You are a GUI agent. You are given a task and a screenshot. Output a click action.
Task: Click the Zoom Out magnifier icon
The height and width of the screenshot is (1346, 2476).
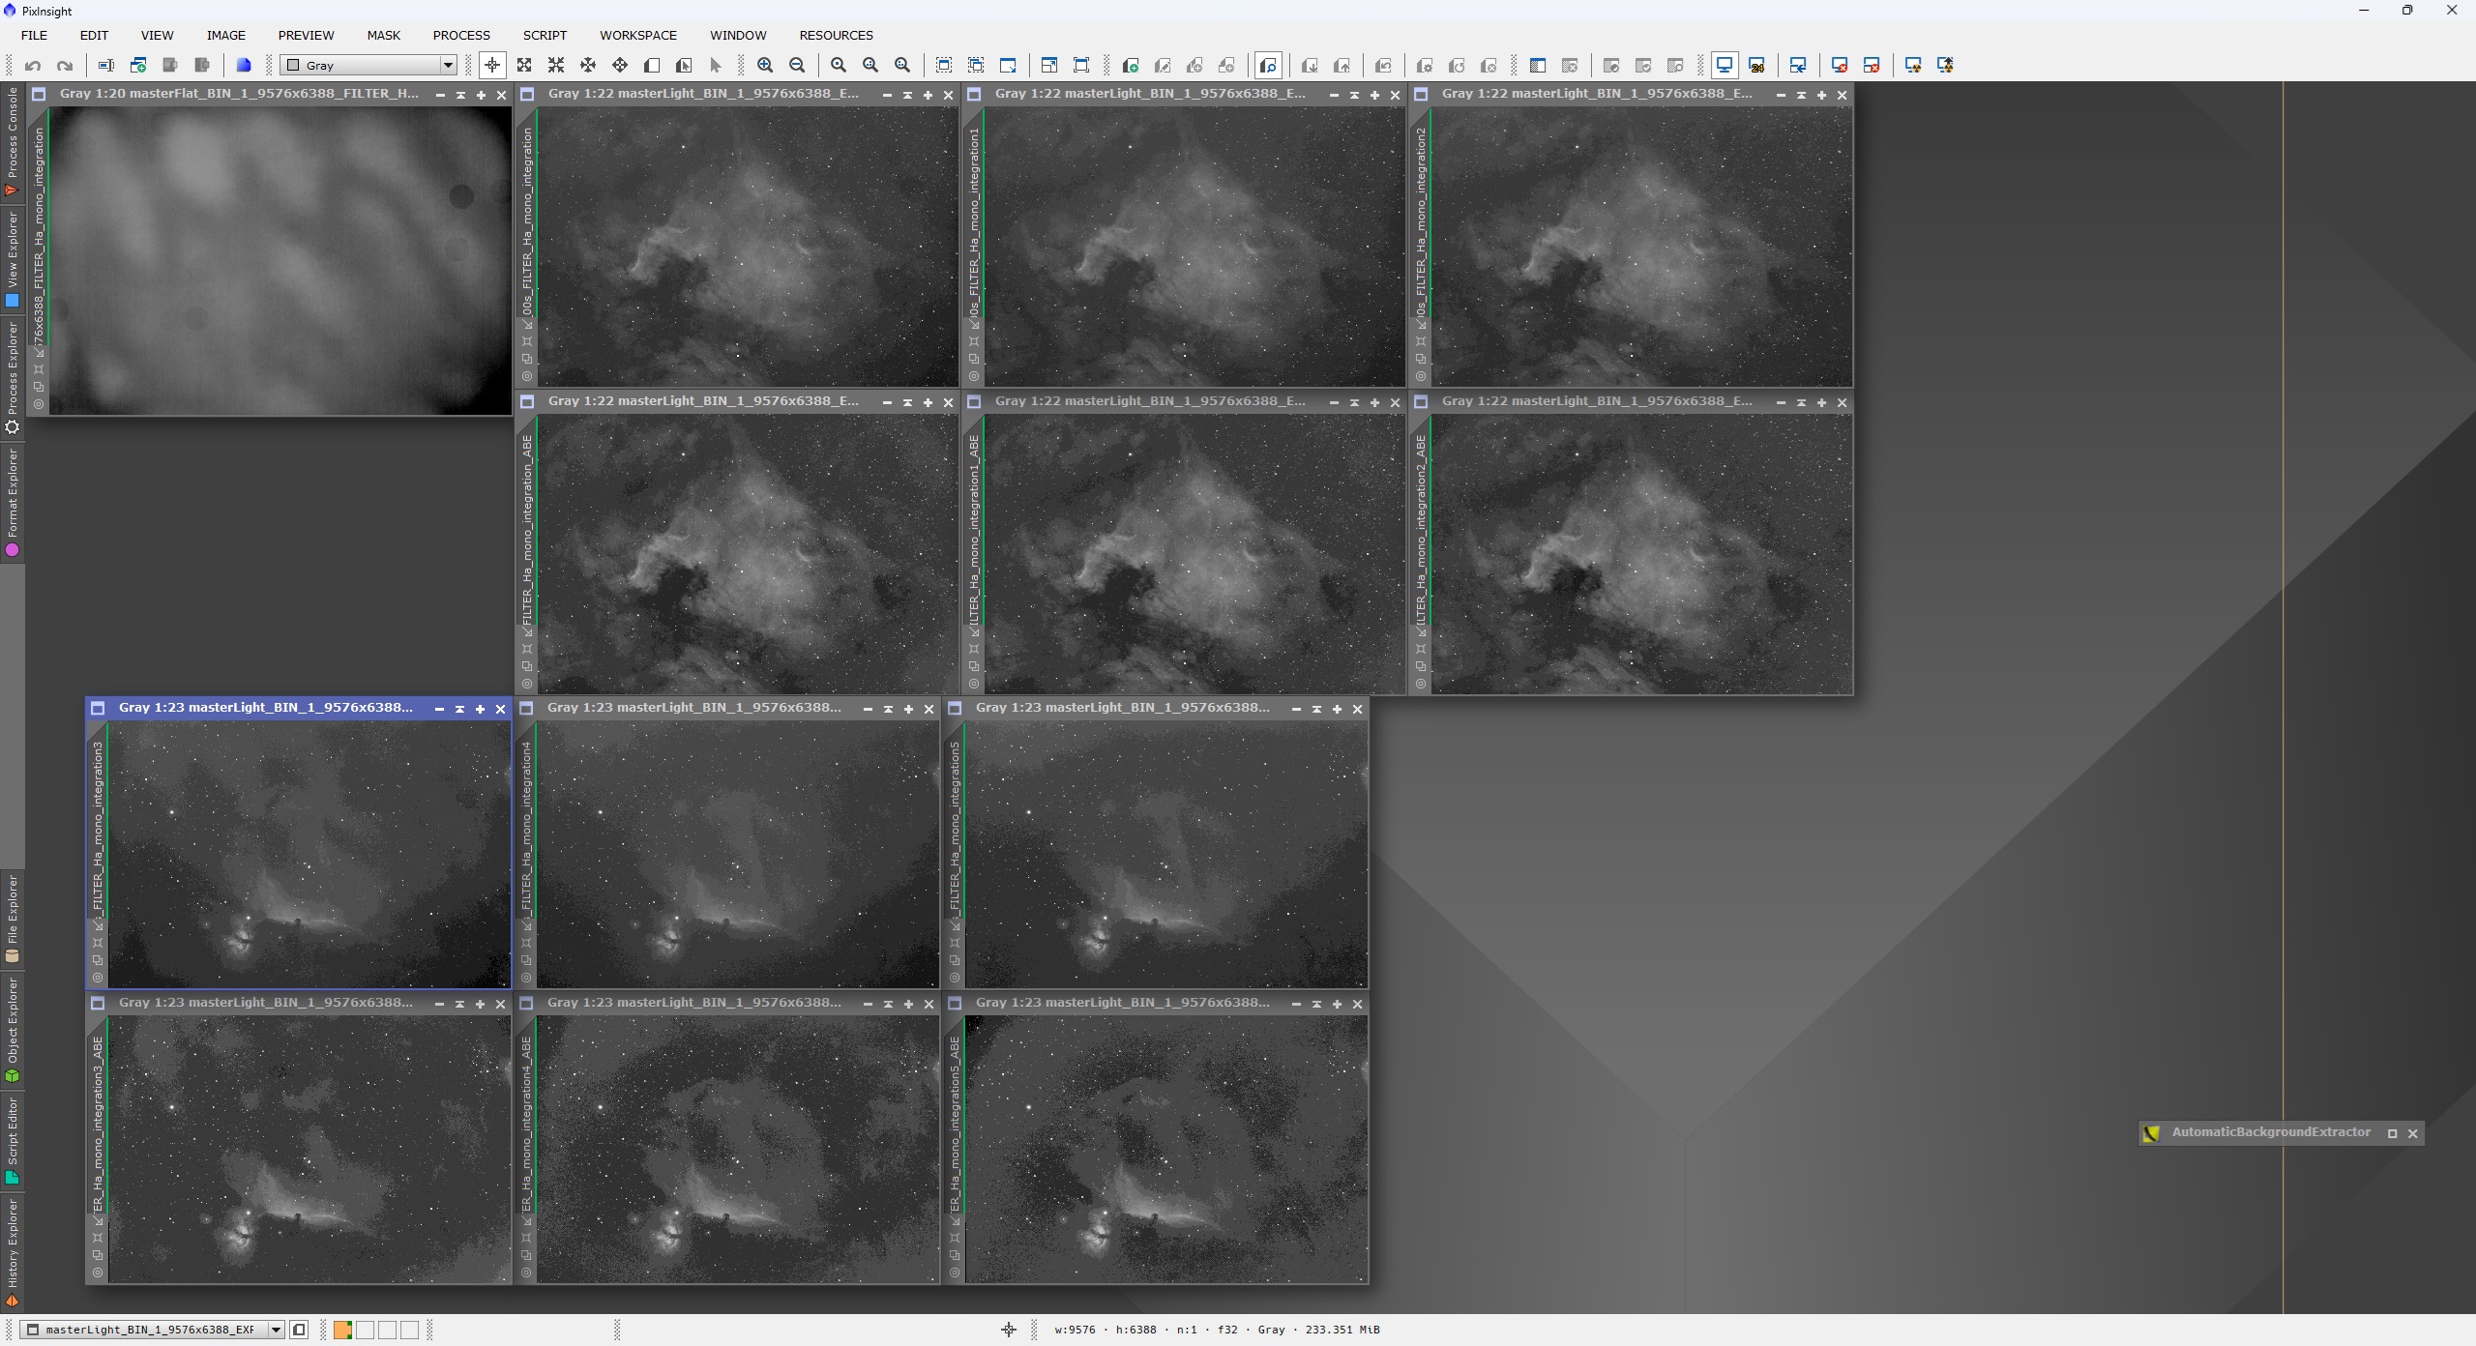click(797, 66)
